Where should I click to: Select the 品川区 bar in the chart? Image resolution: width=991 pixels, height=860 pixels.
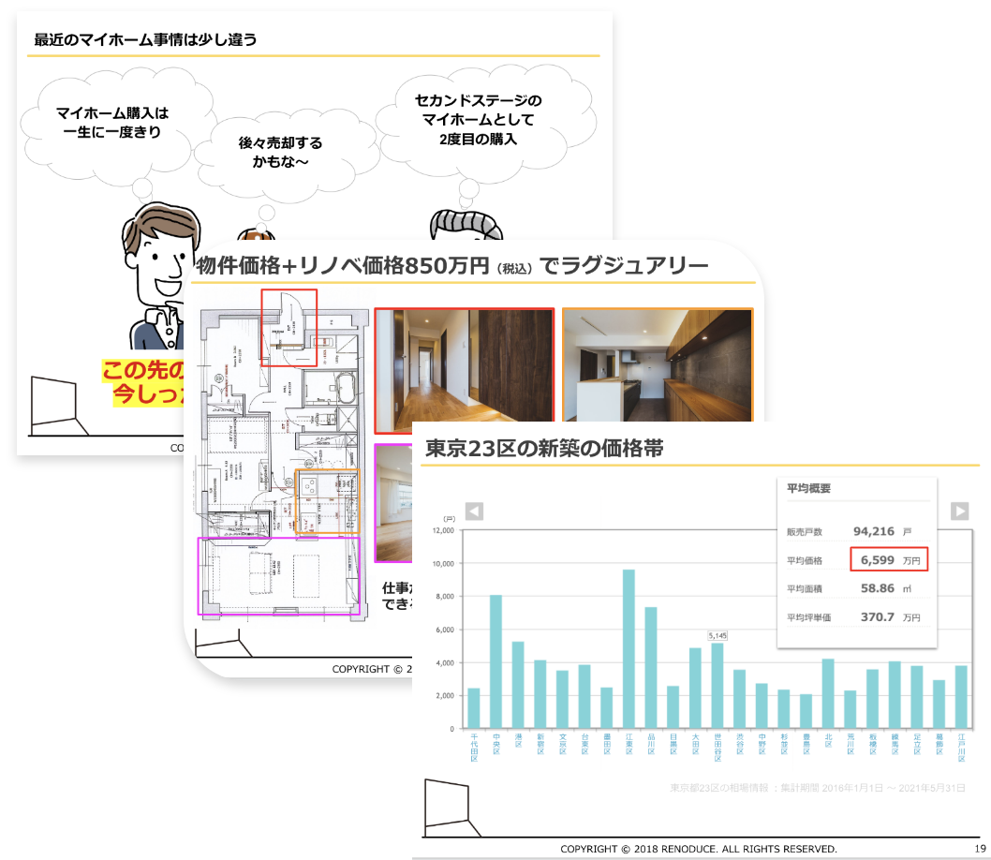click(651, 667)
